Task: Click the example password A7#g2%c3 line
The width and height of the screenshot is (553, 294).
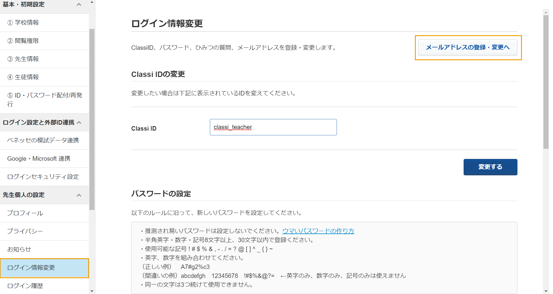Action: [176, 267]
